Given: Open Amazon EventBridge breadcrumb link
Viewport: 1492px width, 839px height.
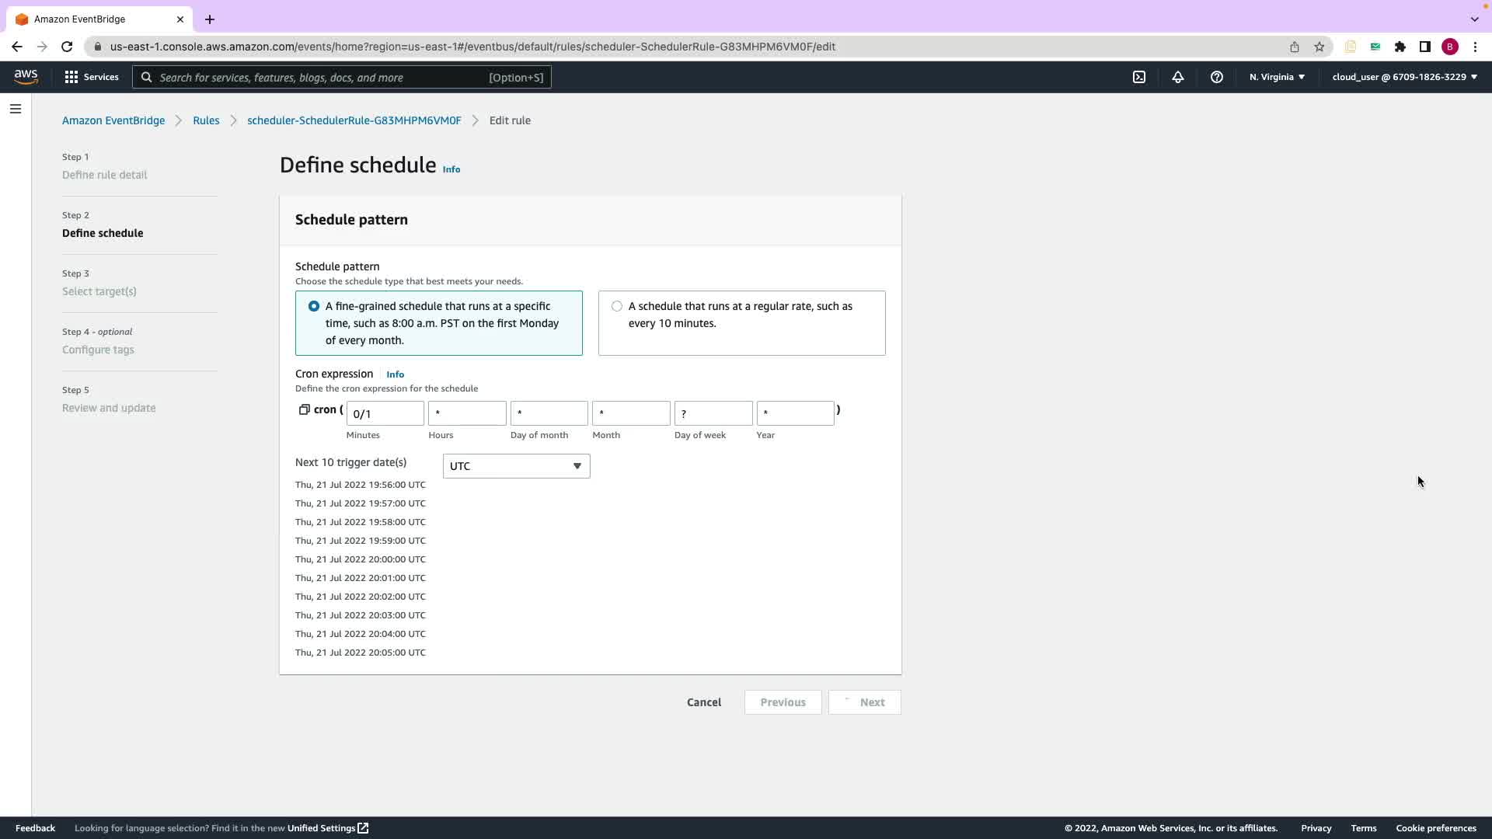Looking at the screenshot, I should (113, 120).
